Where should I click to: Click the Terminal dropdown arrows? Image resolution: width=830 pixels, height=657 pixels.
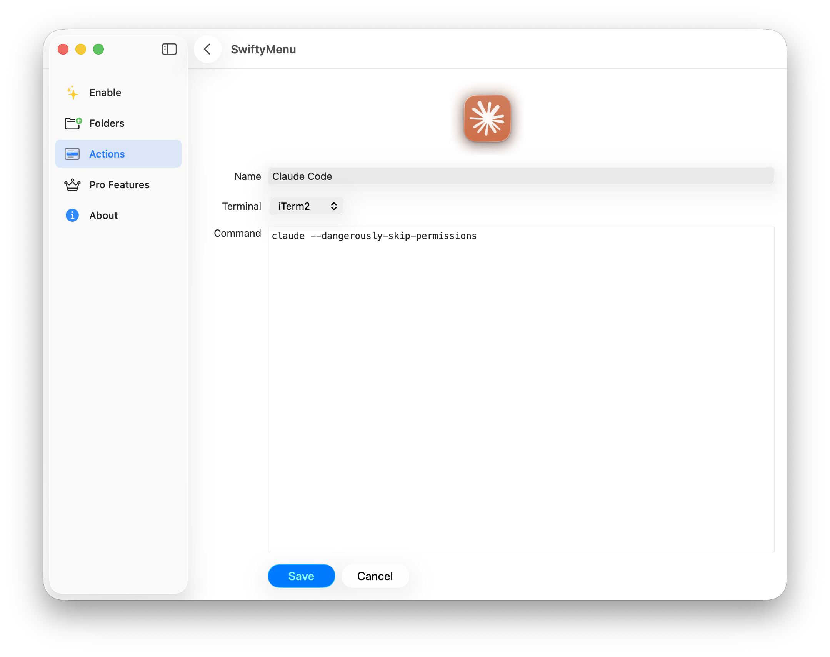pyautogui.click(x=334, y=207)
